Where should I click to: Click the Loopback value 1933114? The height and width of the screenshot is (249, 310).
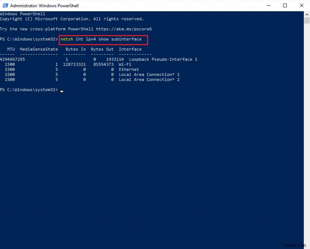pyautogui.click(x=115, y=59)
